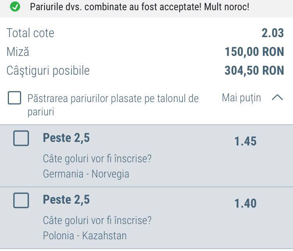Enable 'Păstrarea pariurilor plasate' checkbox

pyautogui.click(x=14, y=98)
